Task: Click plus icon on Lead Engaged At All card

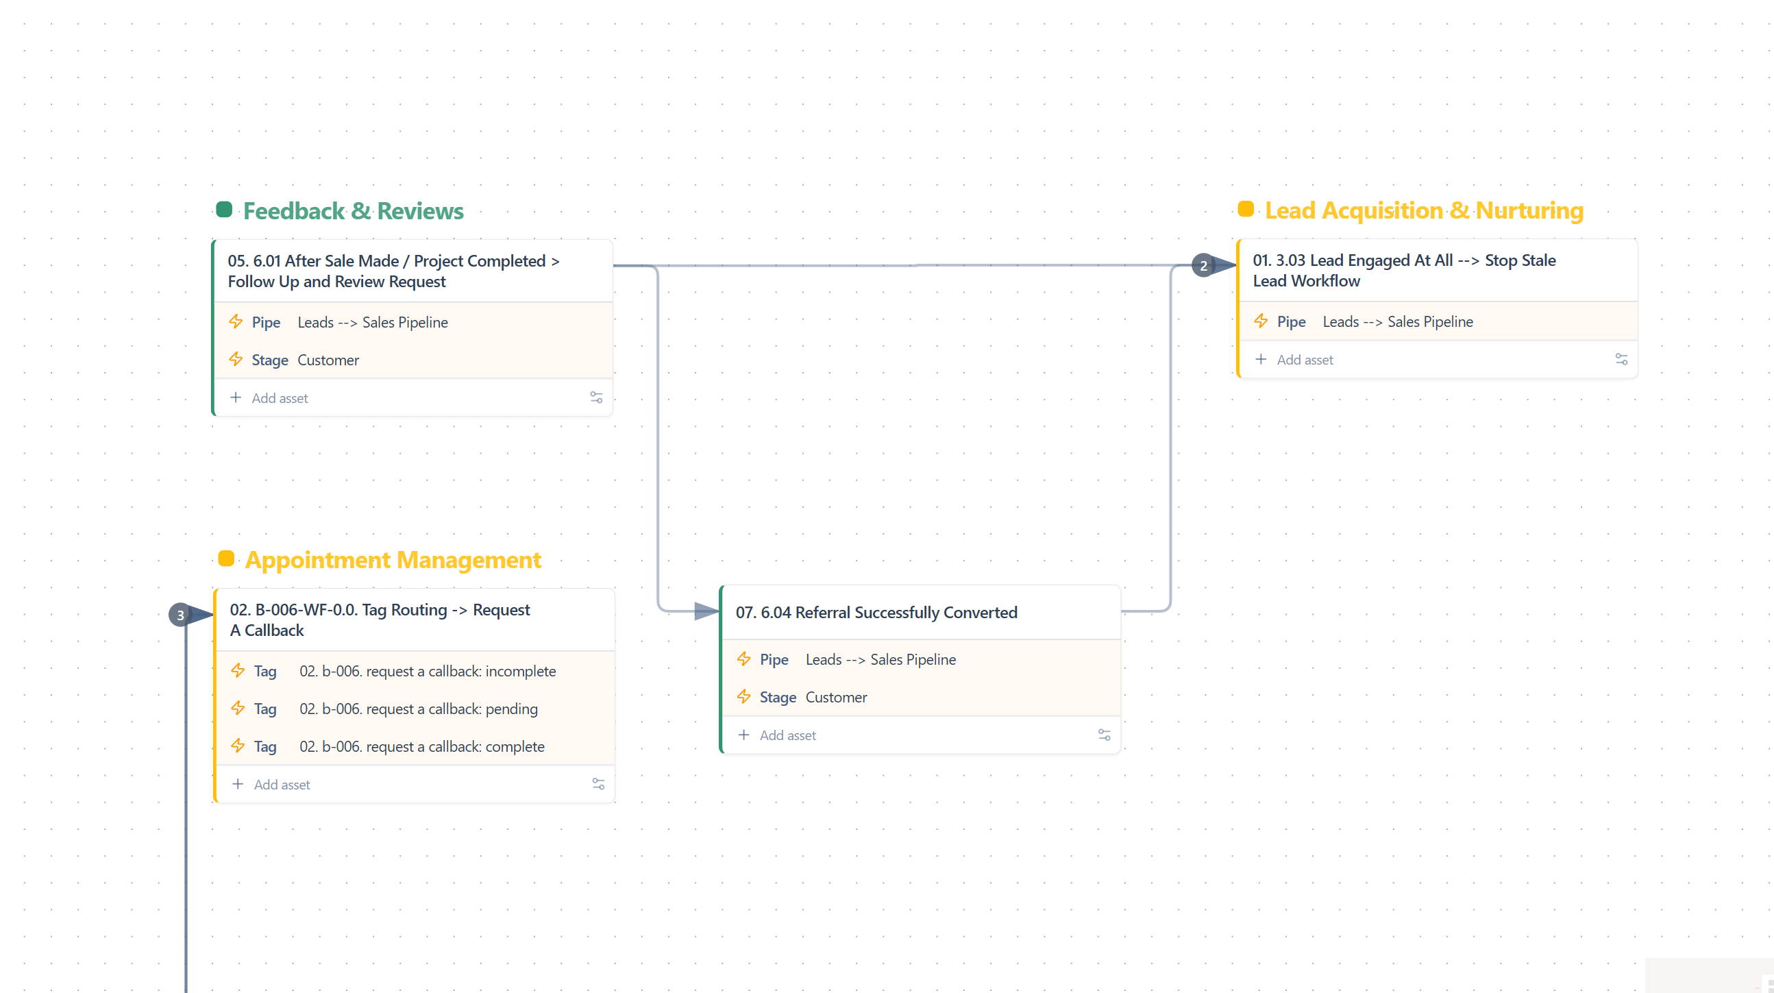Action: [x=1261, y=359]
